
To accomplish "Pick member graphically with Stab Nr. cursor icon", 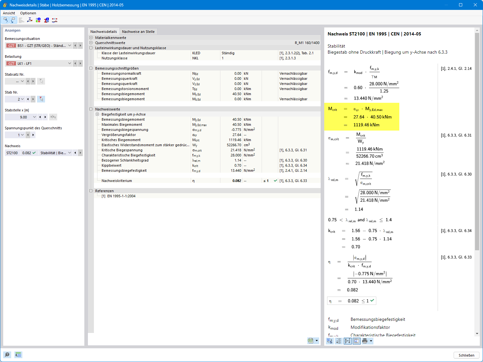I will point(41,99).
